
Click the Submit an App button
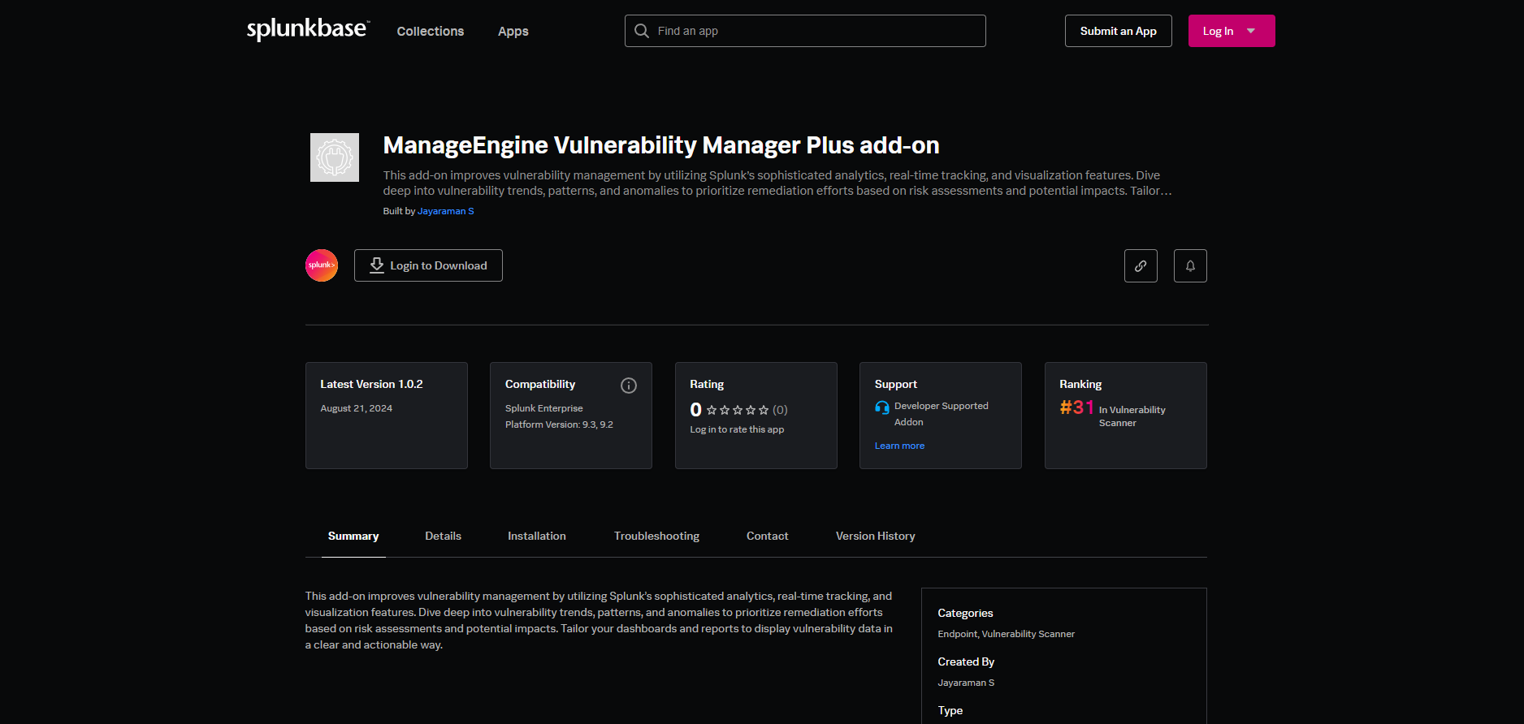tap(1118, 31)
